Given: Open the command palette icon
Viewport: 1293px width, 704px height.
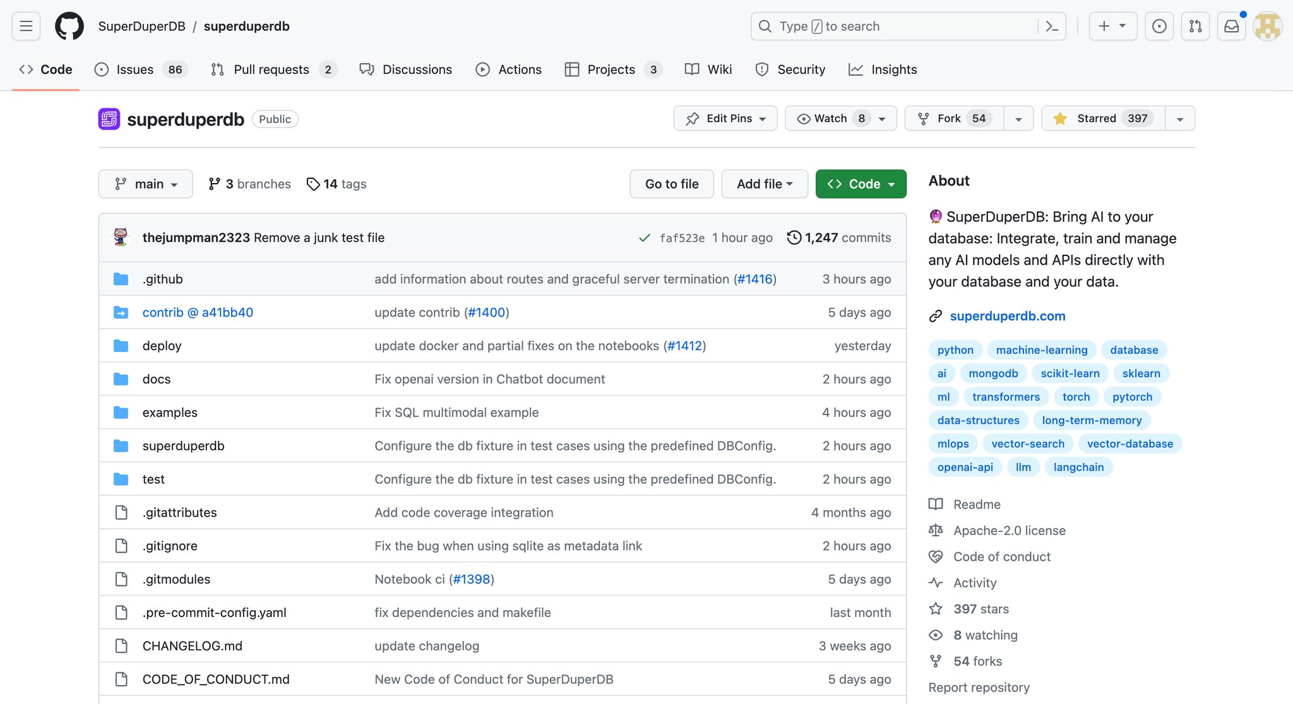Looking at the screenshot, I should (1052, 26).
